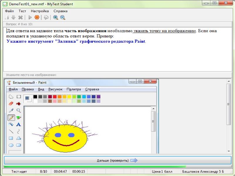Click the Дальше (проверить) button
Image resolution: width=235 pixels, height=176 pixels.
117,160
